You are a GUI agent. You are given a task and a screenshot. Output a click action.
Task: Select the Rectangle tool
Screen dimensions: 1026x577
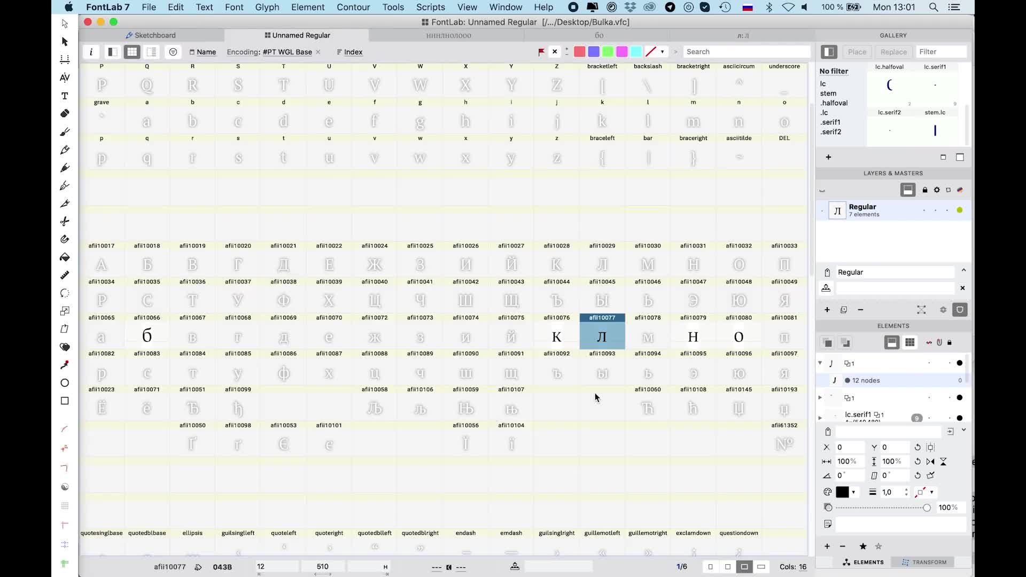click(65, 401)
